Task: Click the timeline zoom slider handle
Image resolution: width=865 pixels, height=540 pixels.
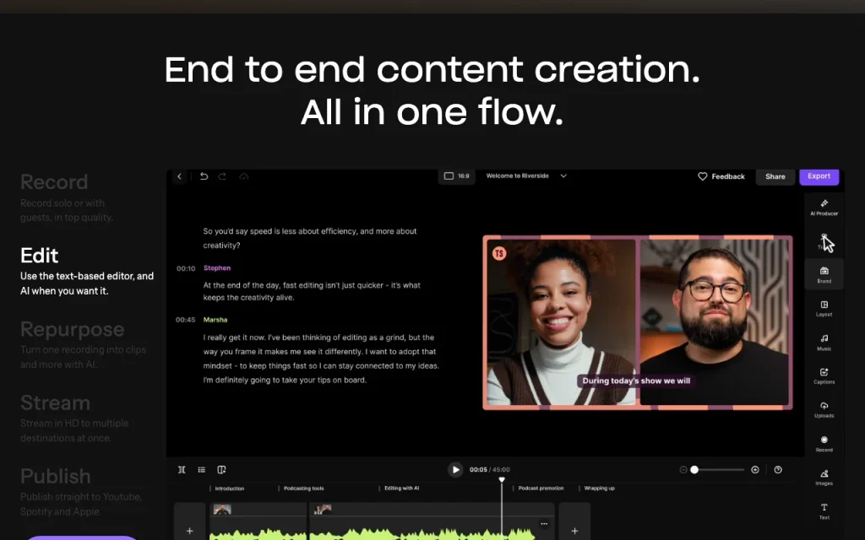Action: [694, 469]
